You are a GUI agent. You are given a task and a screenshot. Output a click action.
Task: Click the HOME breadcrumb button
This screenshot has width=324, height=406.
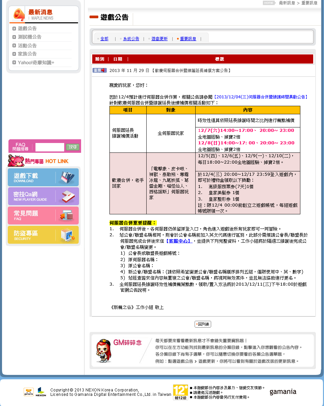(269, 3)
